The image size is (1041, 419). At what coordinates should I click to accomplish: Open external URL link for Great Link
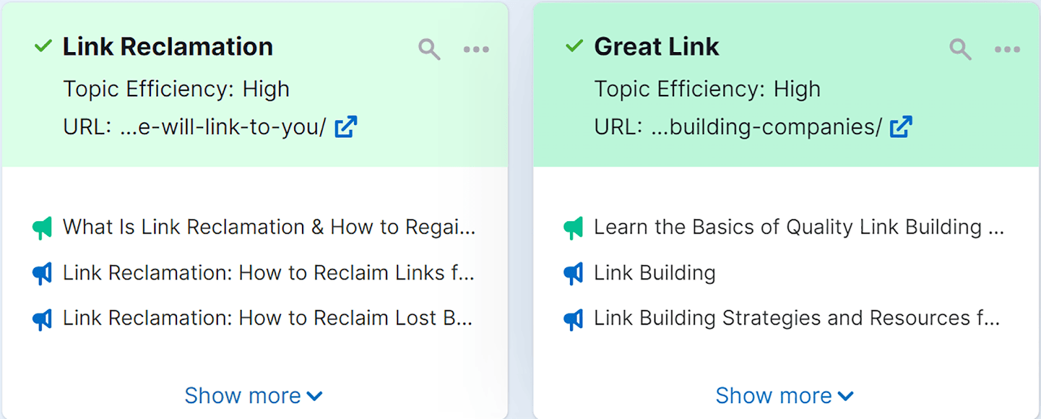pyautogui.click(x=901, y=127)
